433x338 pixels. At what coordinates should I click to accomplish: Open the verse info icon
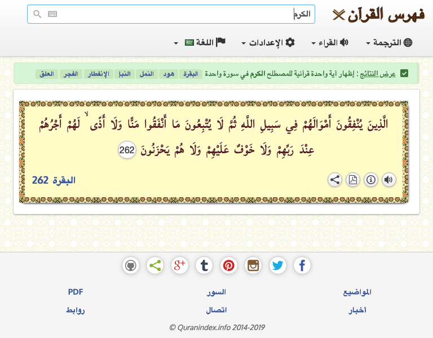(371, 180)
